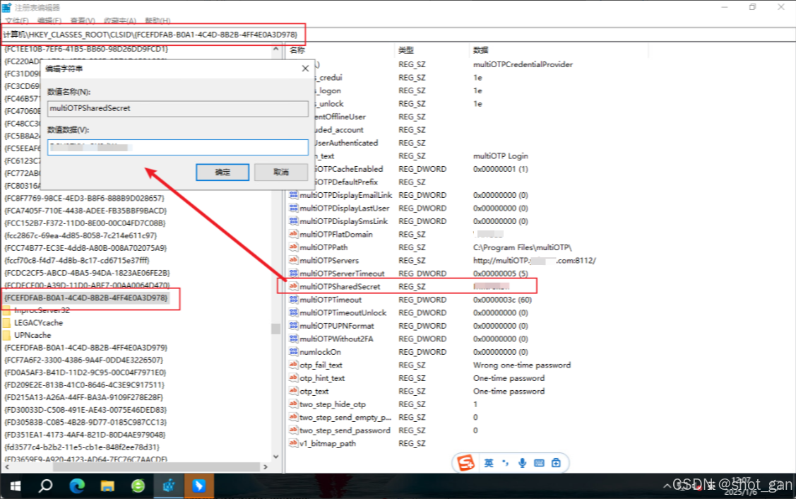Confirm the dialog with 确定 button
796x499 pixels.
[x=222, y=172]
